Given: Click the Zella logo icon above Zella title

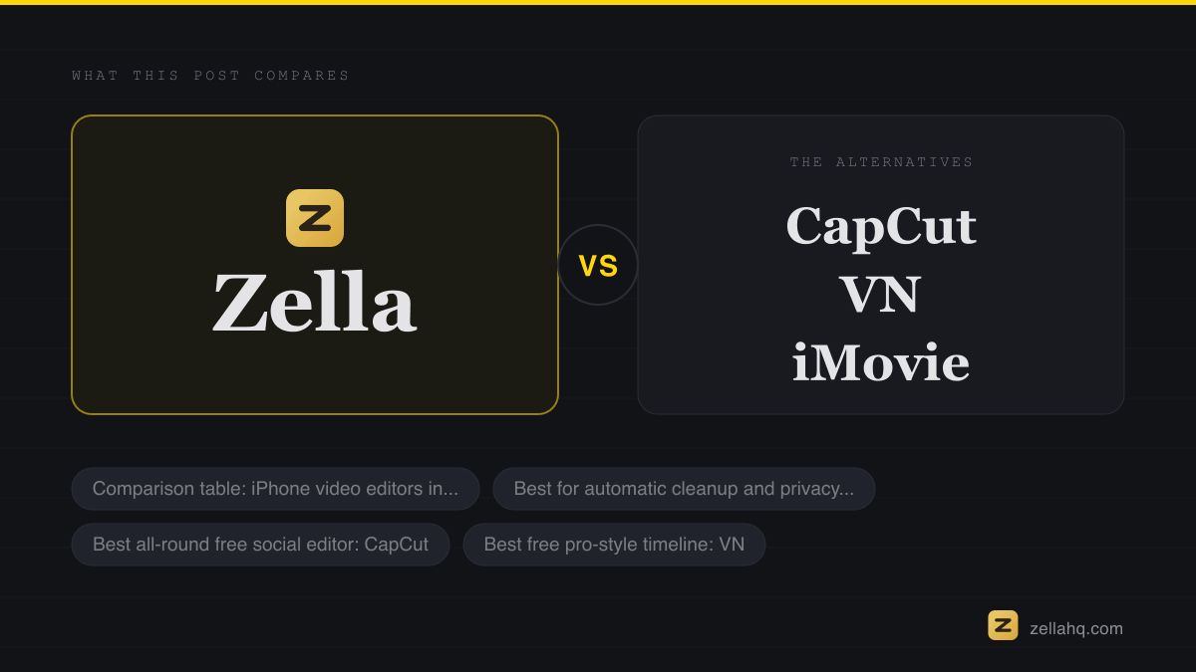Looking at the screenshot, I should pos(315,218).
